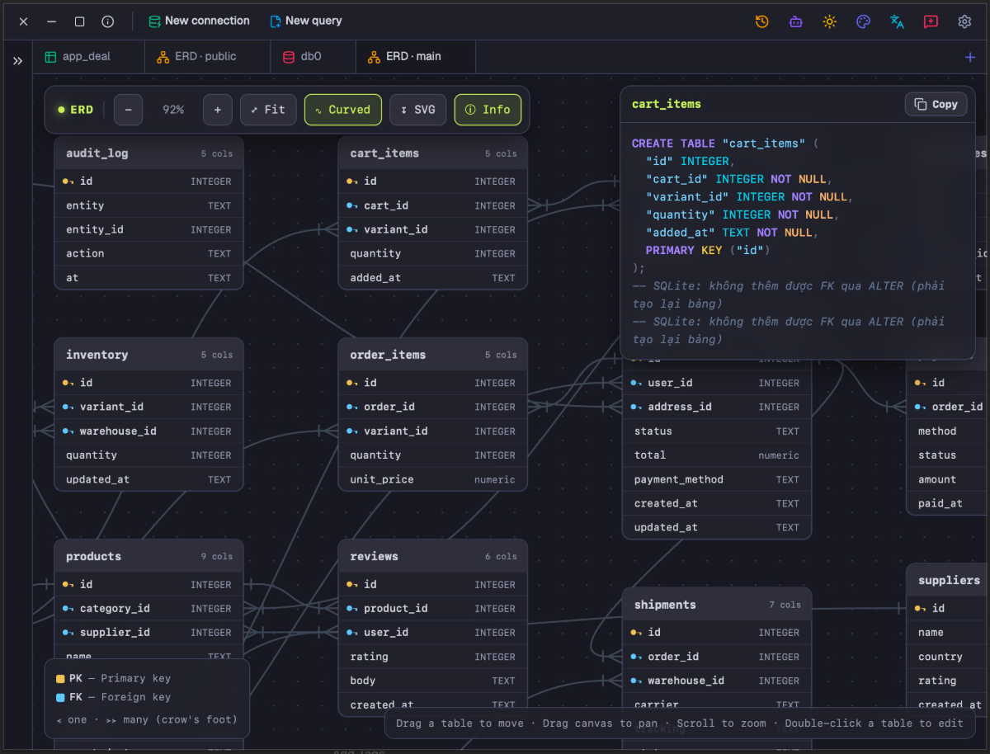Click New query

click(x=306, y=21)
